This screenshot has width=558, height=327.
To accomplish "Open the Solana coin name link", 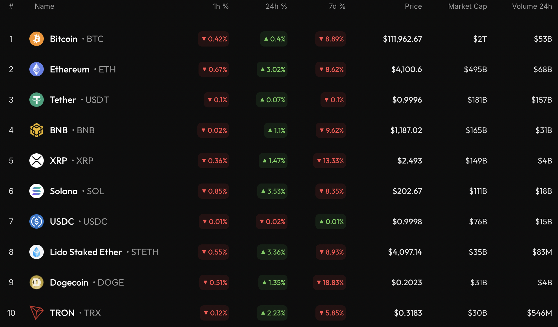I will [64, 191].
